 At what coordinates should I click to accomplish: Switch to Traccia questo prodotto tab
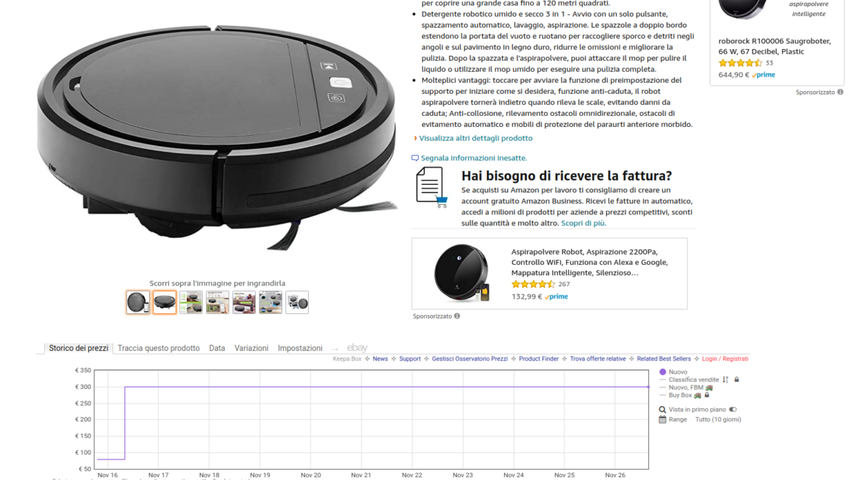tap(159, 349)
